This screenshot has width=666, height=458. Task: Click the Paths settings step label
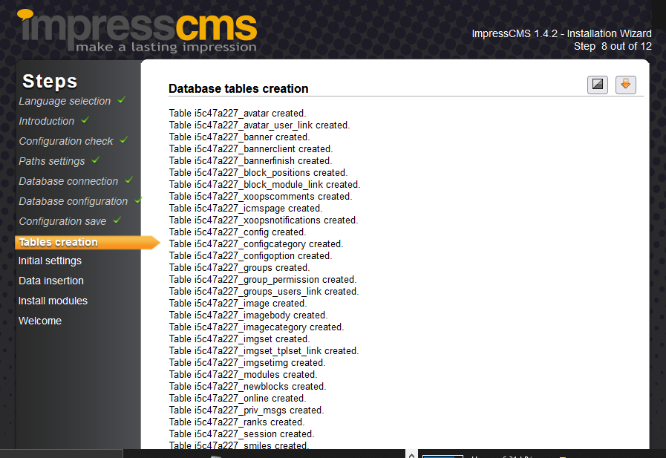click(51, 161)
